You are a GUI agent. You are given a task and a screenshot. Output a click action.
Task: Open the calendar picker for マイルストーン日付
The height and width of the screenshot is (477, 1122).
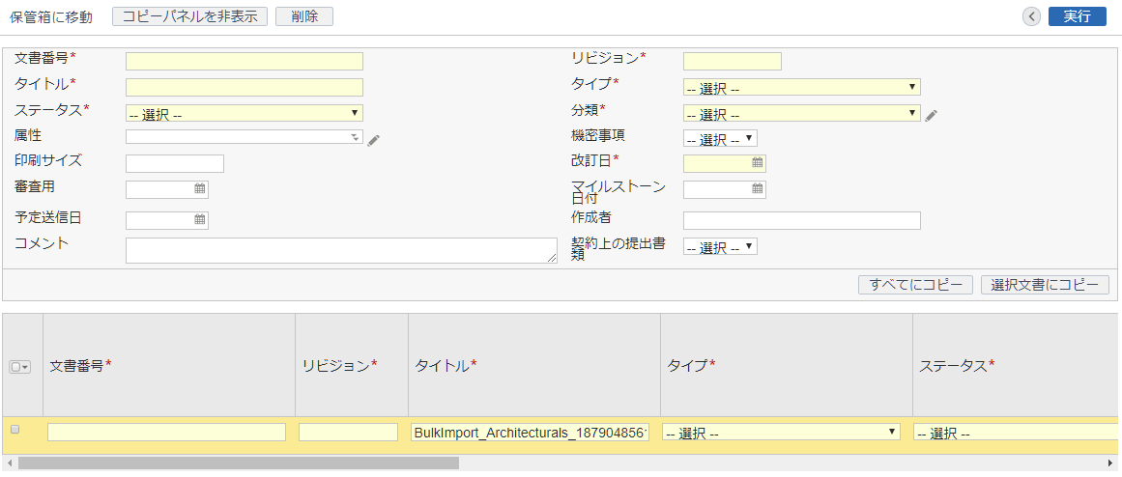tap(758, 189)
